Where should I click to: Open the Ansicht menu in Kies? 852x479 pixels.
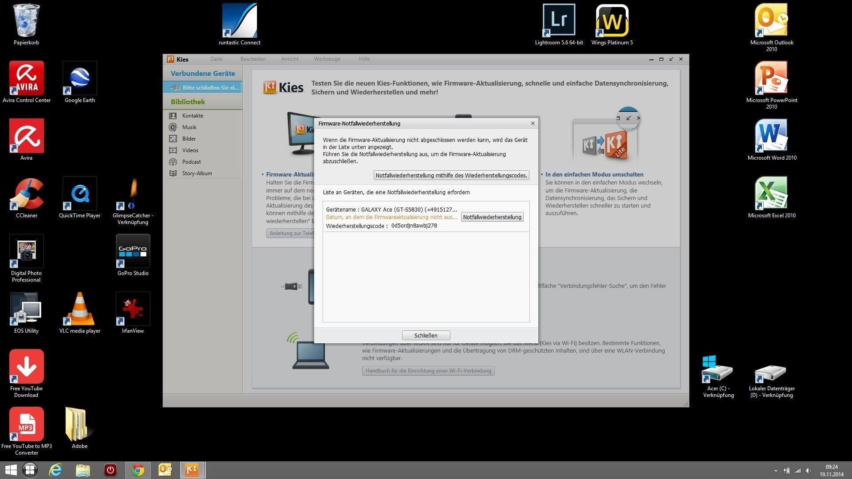[x=290, y=59]
